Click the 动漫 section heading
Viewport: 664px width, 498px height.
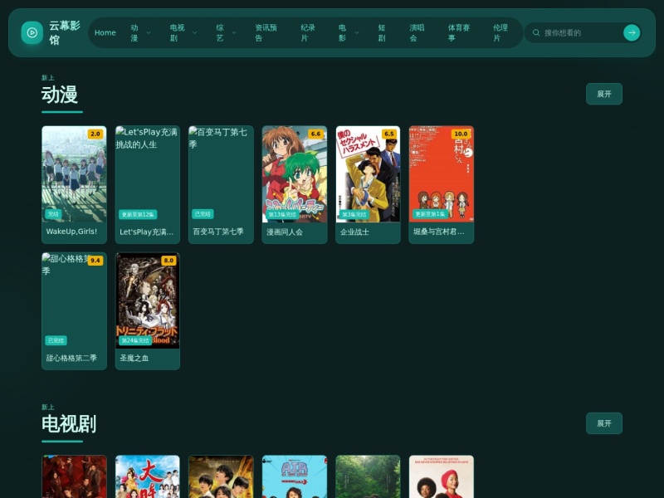click(x=60, y=94)
